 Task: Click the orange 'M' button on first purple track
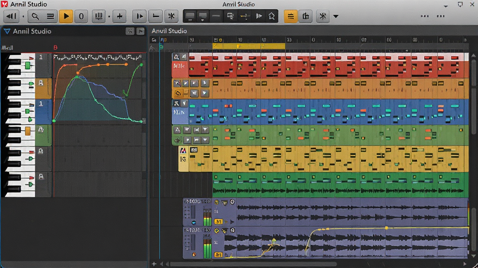tap(218, 221)
